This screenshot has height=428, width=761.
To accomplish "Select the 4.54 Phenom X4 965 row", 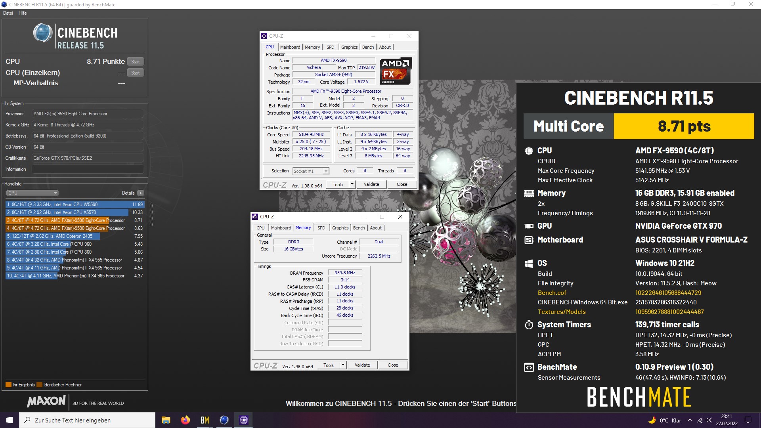I will tap(75, 268).
